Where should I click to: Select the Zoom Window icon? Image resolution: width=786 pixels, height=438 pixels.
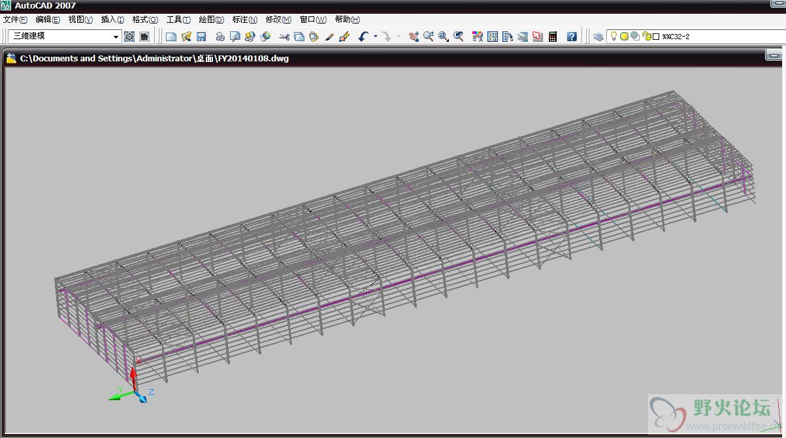point(444,37)
